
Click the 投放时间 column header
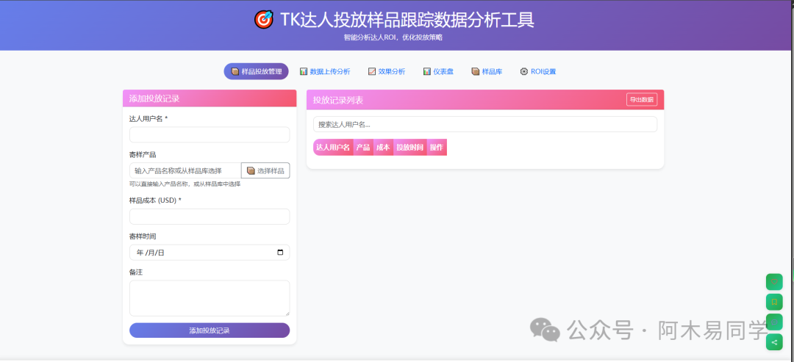410,147
